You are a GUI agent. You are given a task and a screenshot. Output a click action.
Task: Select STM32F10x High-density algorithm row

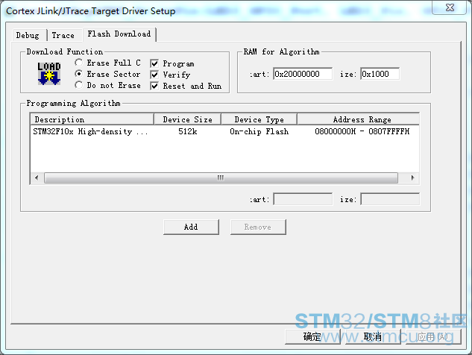[224, 131]
